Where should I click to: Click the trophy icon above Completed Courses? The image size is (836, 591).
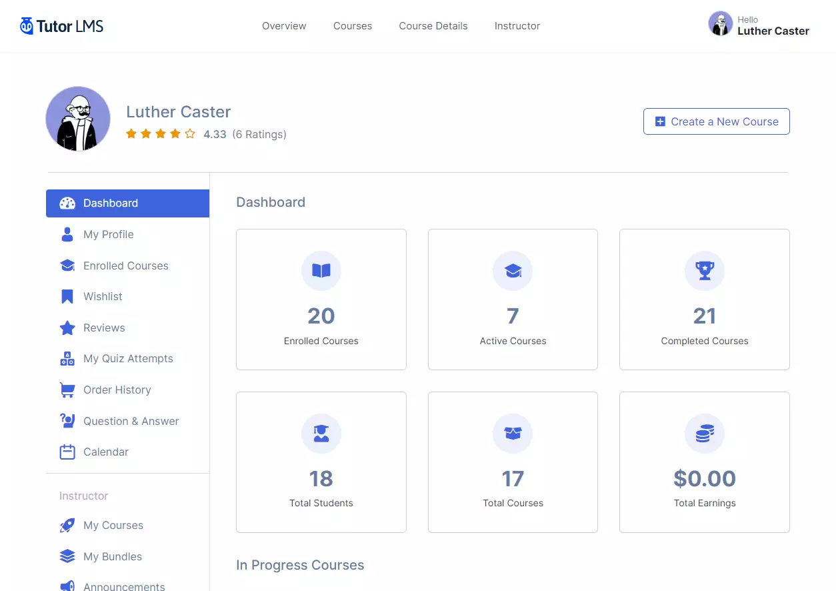pos(705,271)
